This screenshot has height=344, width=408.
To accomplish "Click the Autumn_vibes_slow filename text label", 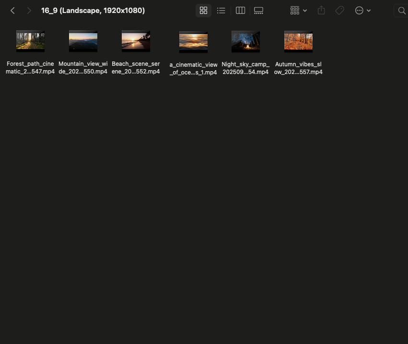I will click(x=298, y=68).
